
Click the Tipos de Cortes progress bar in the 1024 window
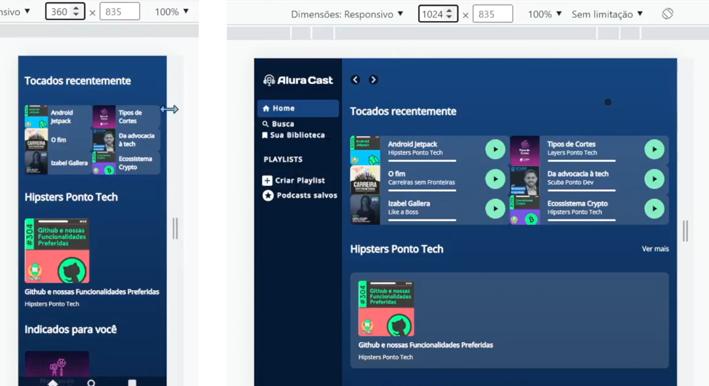[581, 161]
